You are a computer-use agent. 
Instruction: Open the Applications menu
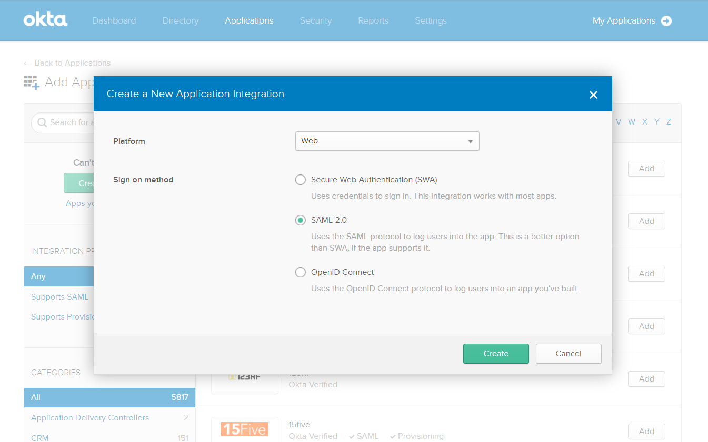(x=249, y=21)
